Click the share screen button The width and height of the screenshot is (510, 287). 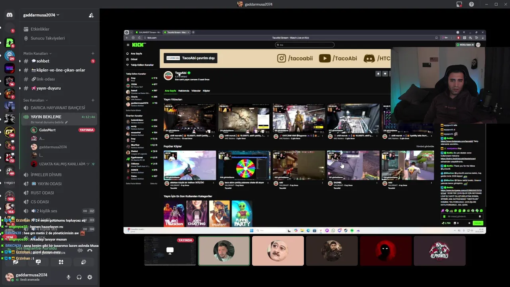pyautogui.click(x=38, y=262)
